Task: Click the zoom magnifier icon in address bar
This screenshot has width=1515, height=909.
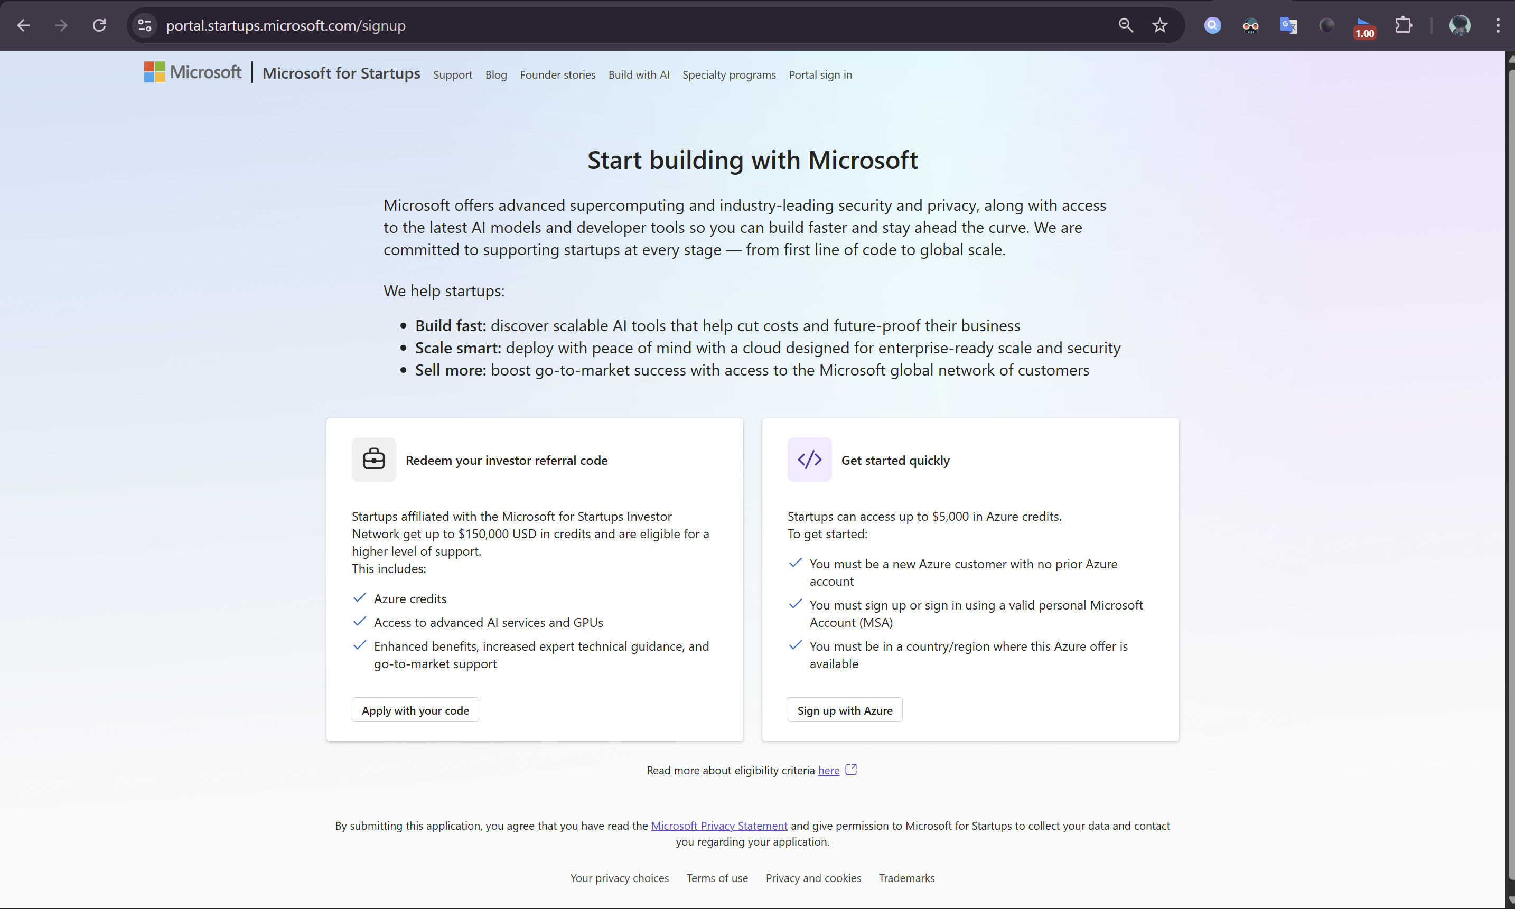Action: pos(1126,26)
